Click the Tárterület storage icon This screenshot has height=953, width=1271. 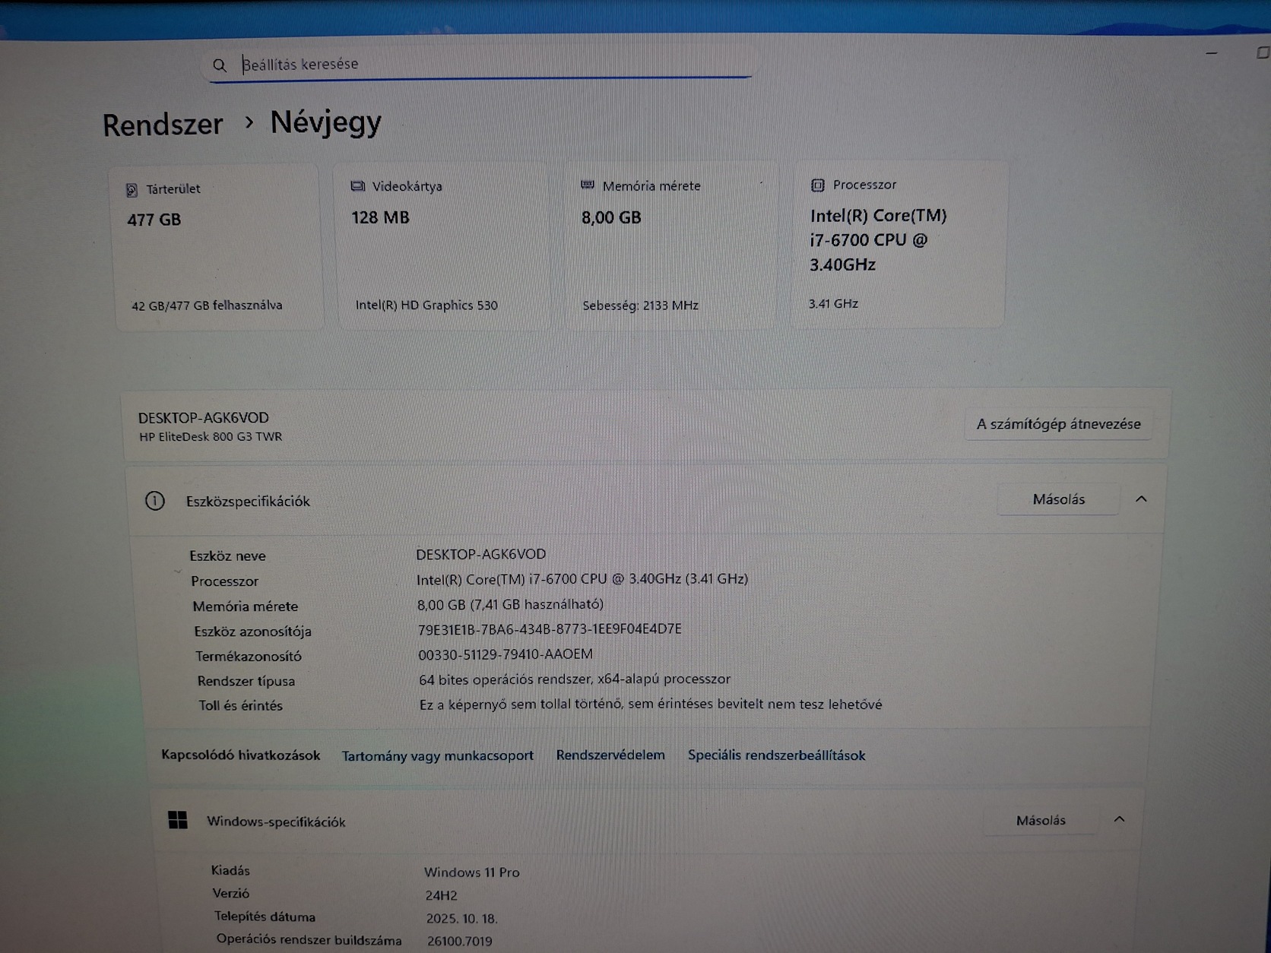click(x=132, y=189)
